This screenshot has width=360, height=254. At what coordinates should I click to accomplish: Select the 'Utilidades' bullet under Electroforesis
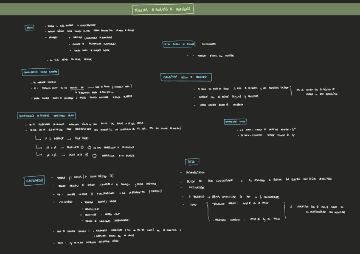(65, 202)
